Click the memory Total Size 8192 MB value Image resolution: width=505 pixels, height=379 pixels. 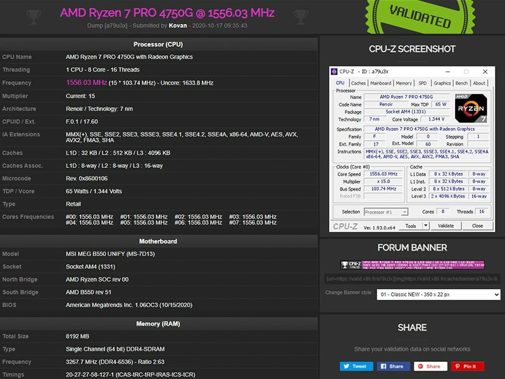pyautogui.click(x=77, y=336)
